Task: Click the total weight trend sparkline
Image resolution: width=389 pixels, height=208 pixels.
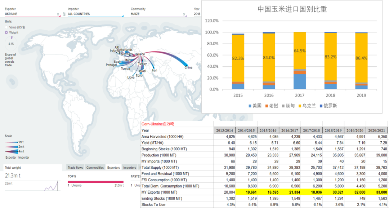Action: tap(51, 186)
